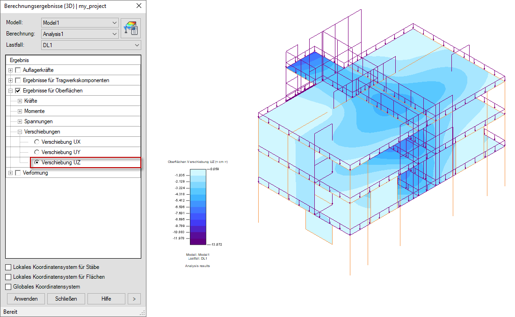Select the Momente label in results tree
Screen dimensions: 515x317
(x=34, y=111)
